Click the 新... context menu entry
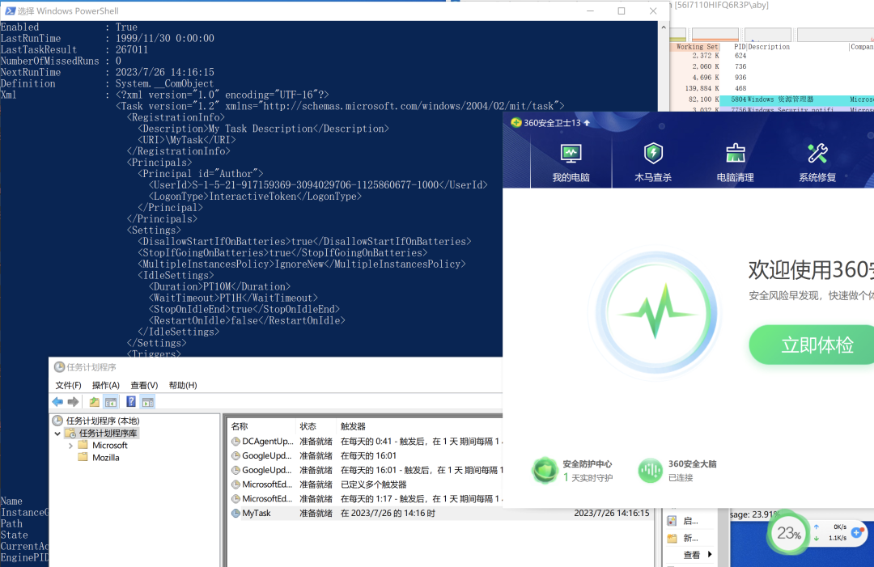874x567 pixels. (x=690, y=538)
